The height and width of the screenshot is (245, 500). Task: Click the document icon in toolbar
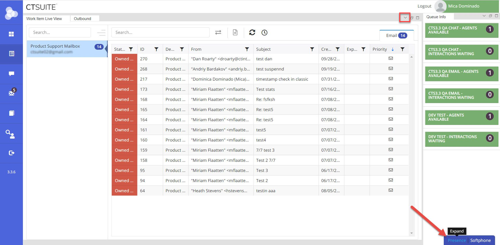[x=235, y=33]
